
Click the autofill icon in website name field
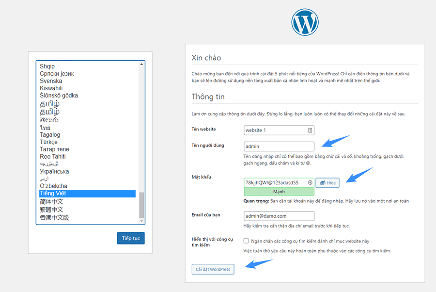pos(310,130)
